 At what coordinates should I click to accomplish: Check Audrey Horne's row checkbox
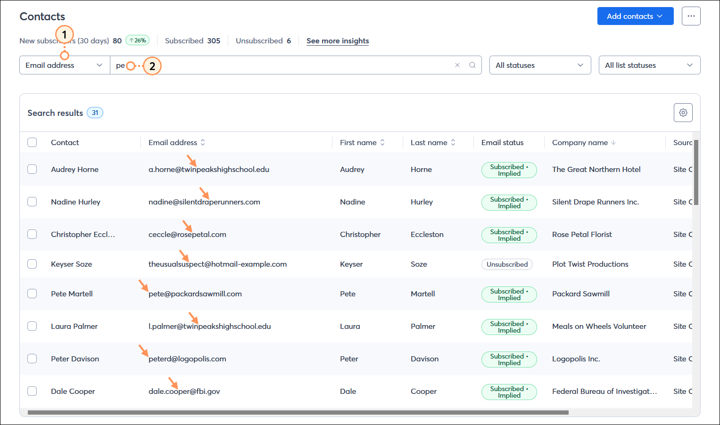click(x=32, y=169)
